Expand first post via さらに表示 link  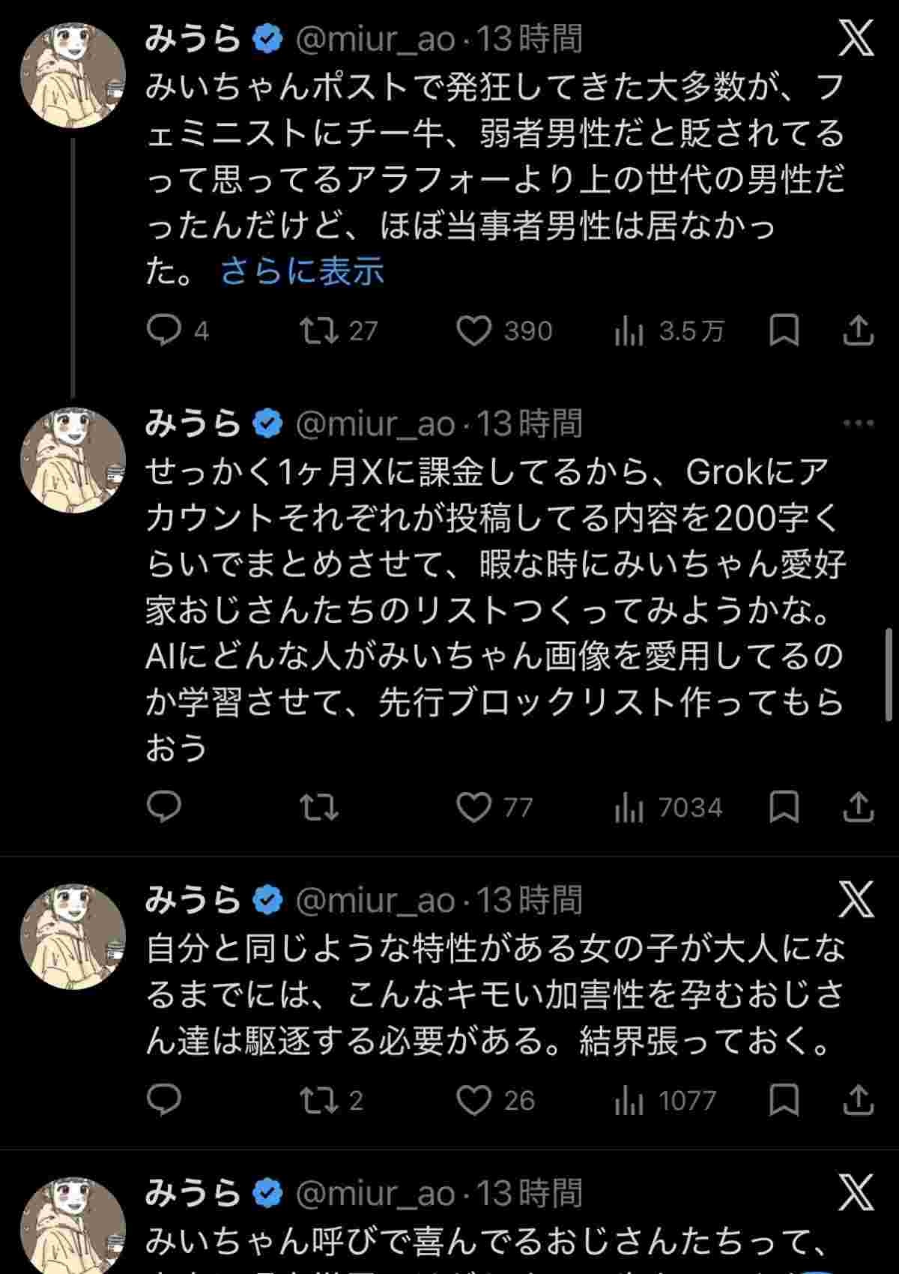(302, 271)
